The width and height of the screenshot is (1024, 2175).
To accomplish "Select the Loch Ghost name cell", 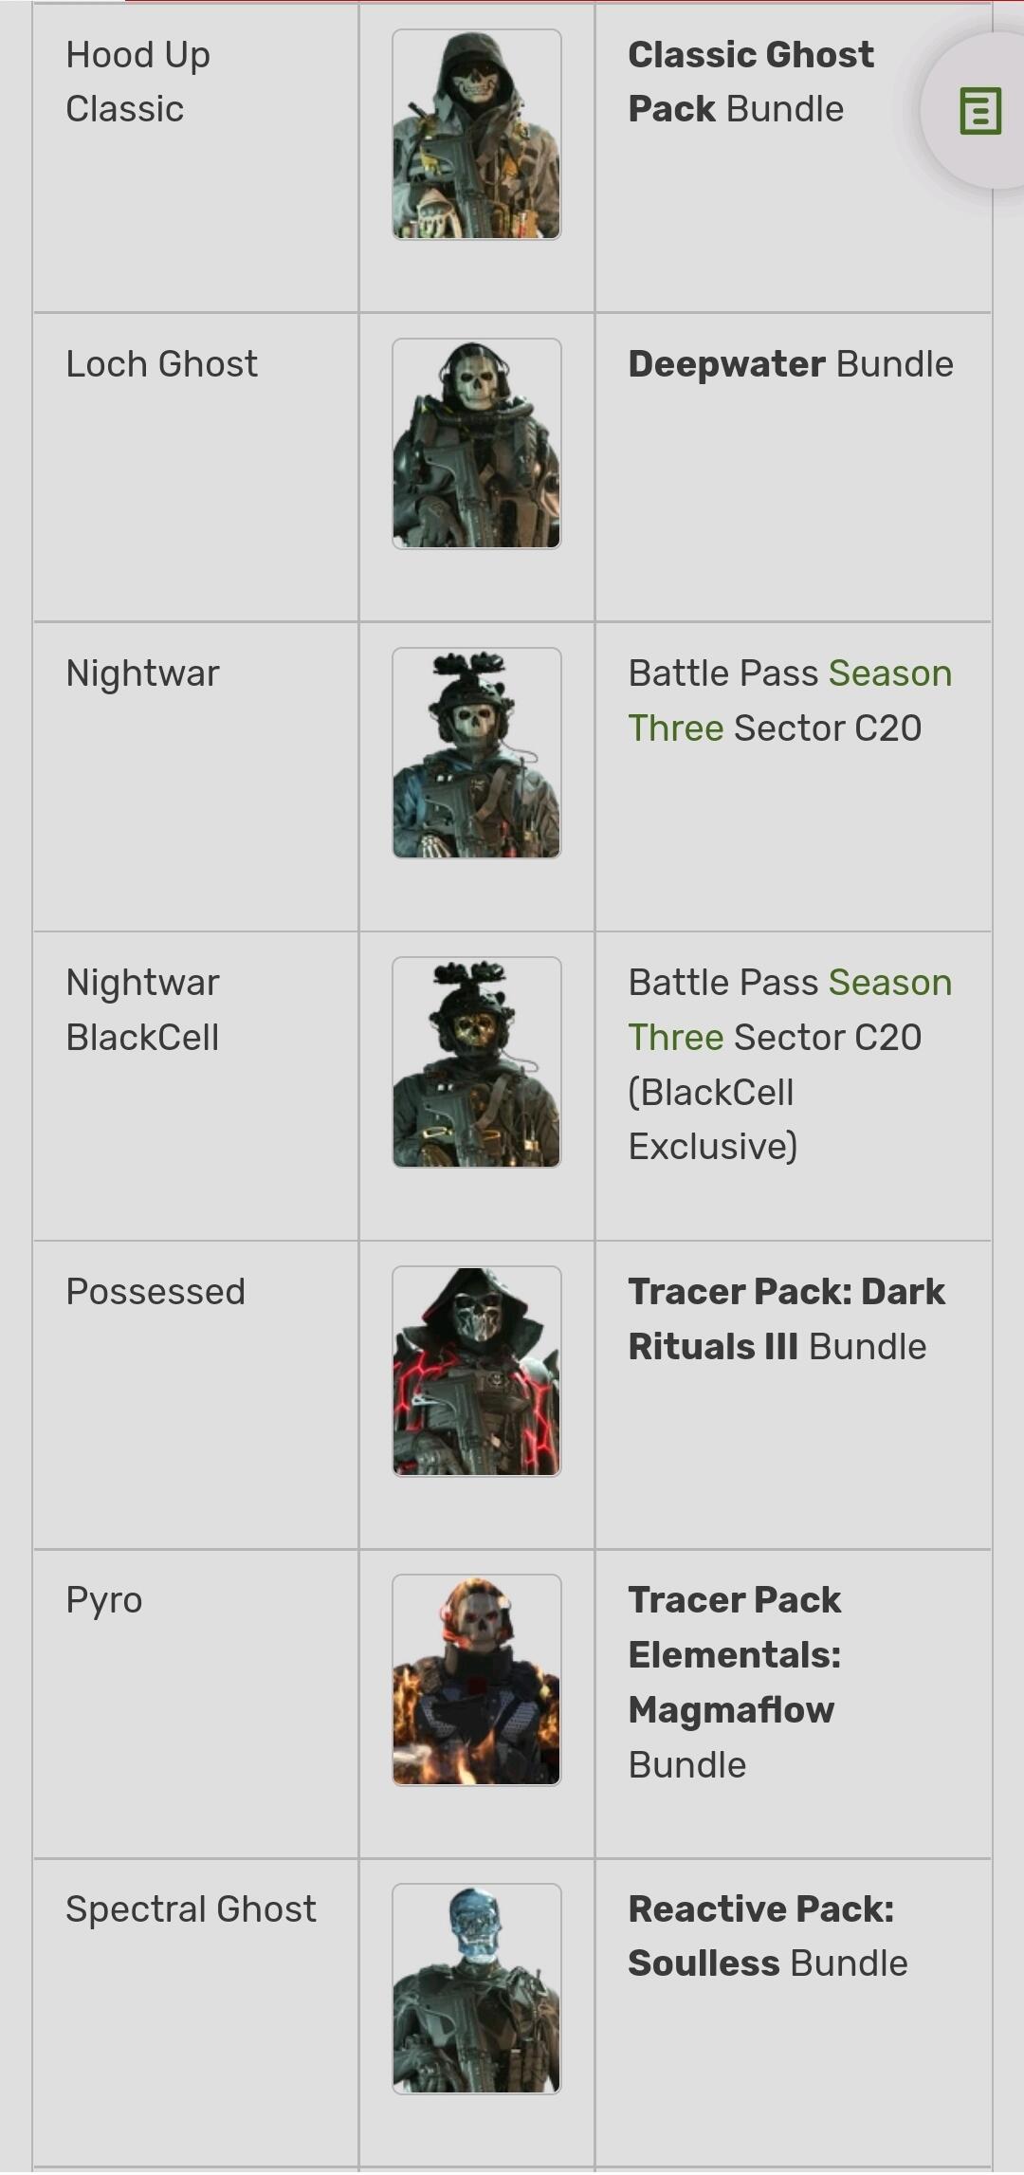I will (161, 364).
